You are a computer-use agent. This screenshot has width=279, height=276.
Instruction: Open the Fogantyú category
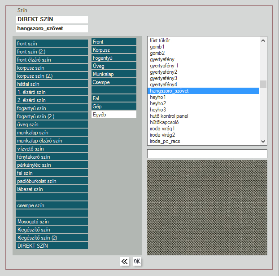114,58
